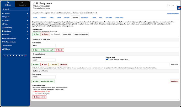
Task: Expand the Hardware menu category
Action: [x=15, y=31]
